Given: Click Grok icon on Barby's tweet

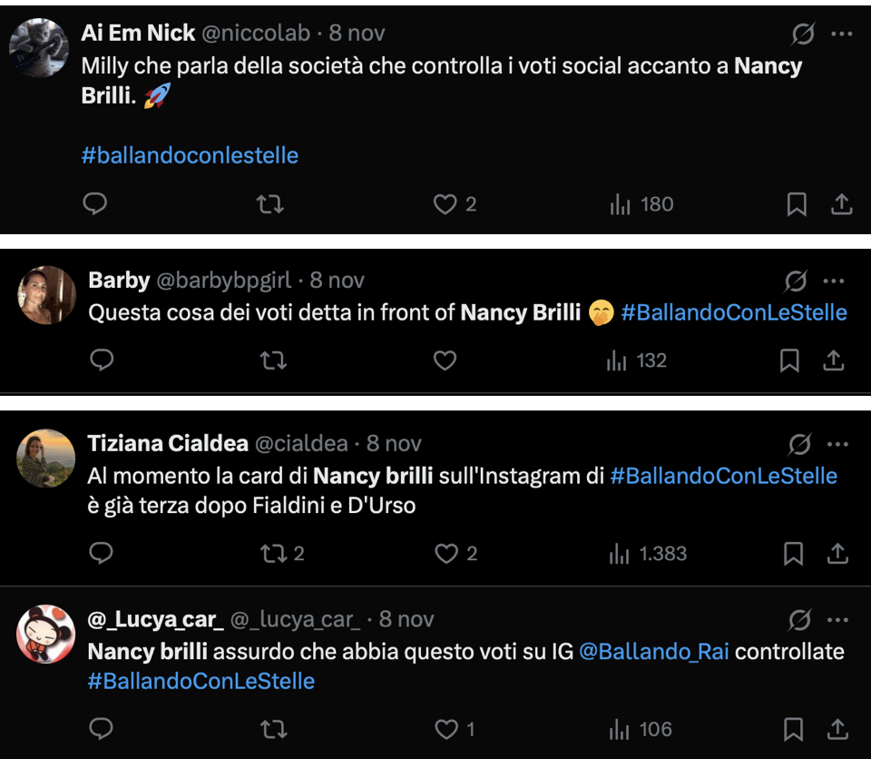Looking at the screenshot, I should [795, 281].
